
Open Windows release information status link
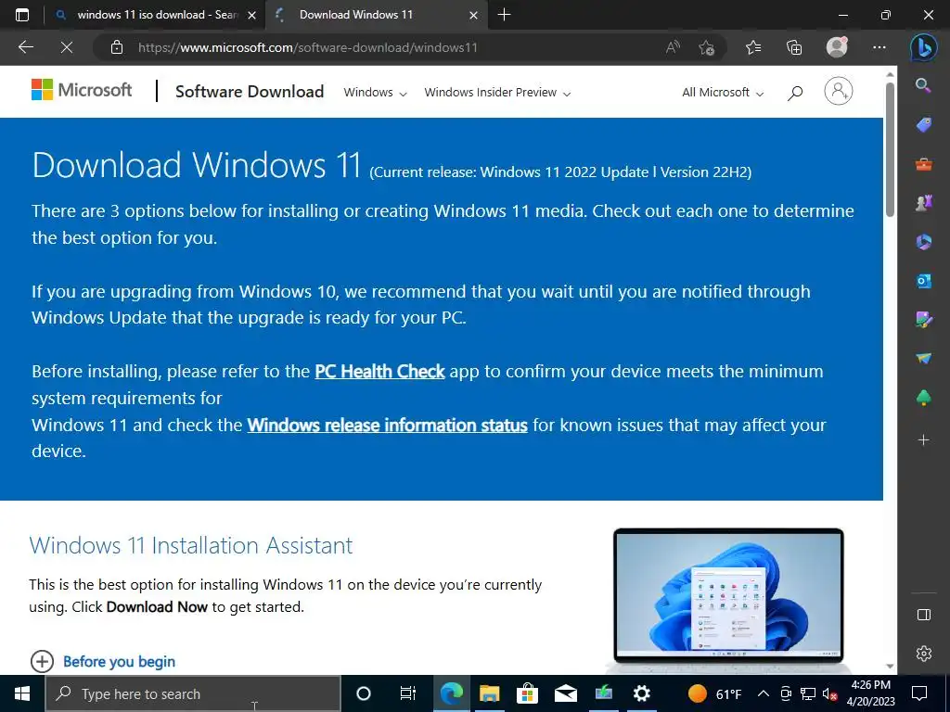pyautogui.click(x=387, y=425)
